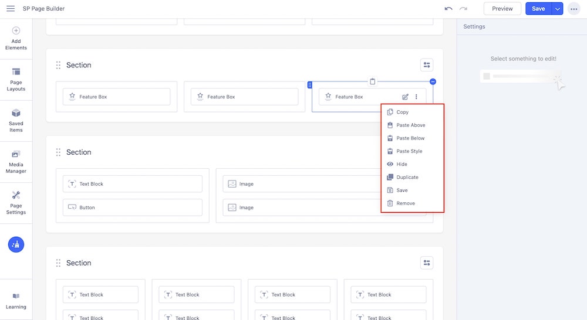Select Duplicate from context menu
The width and height of the screenshot is (587, 320).
click(x=407, y=177)
